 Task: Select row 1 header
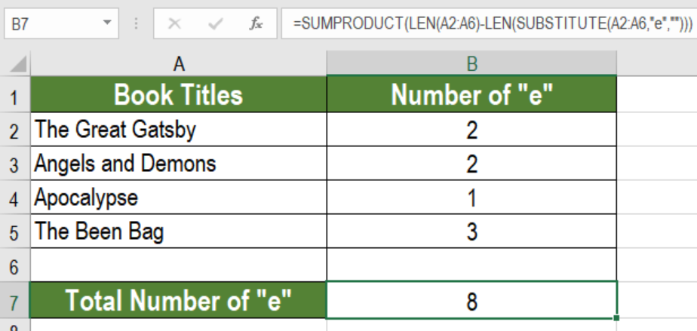(14, 94)
